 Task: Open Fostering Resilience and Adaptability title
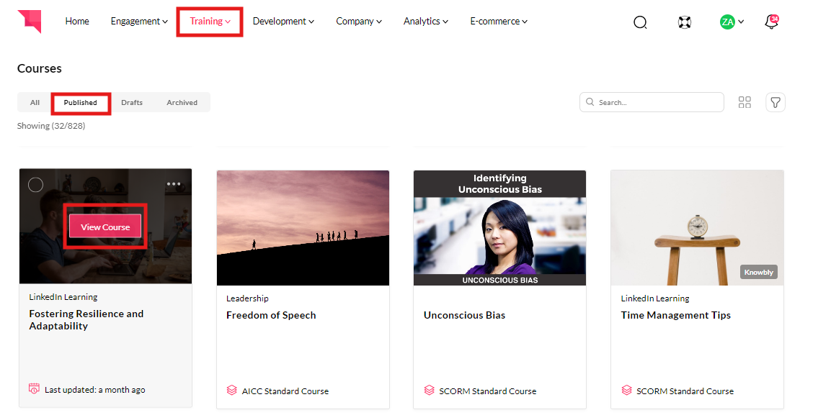pos(86,320)
